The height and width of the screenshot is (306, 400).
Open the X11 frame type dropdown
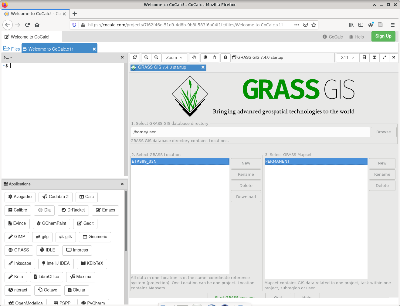347,58
